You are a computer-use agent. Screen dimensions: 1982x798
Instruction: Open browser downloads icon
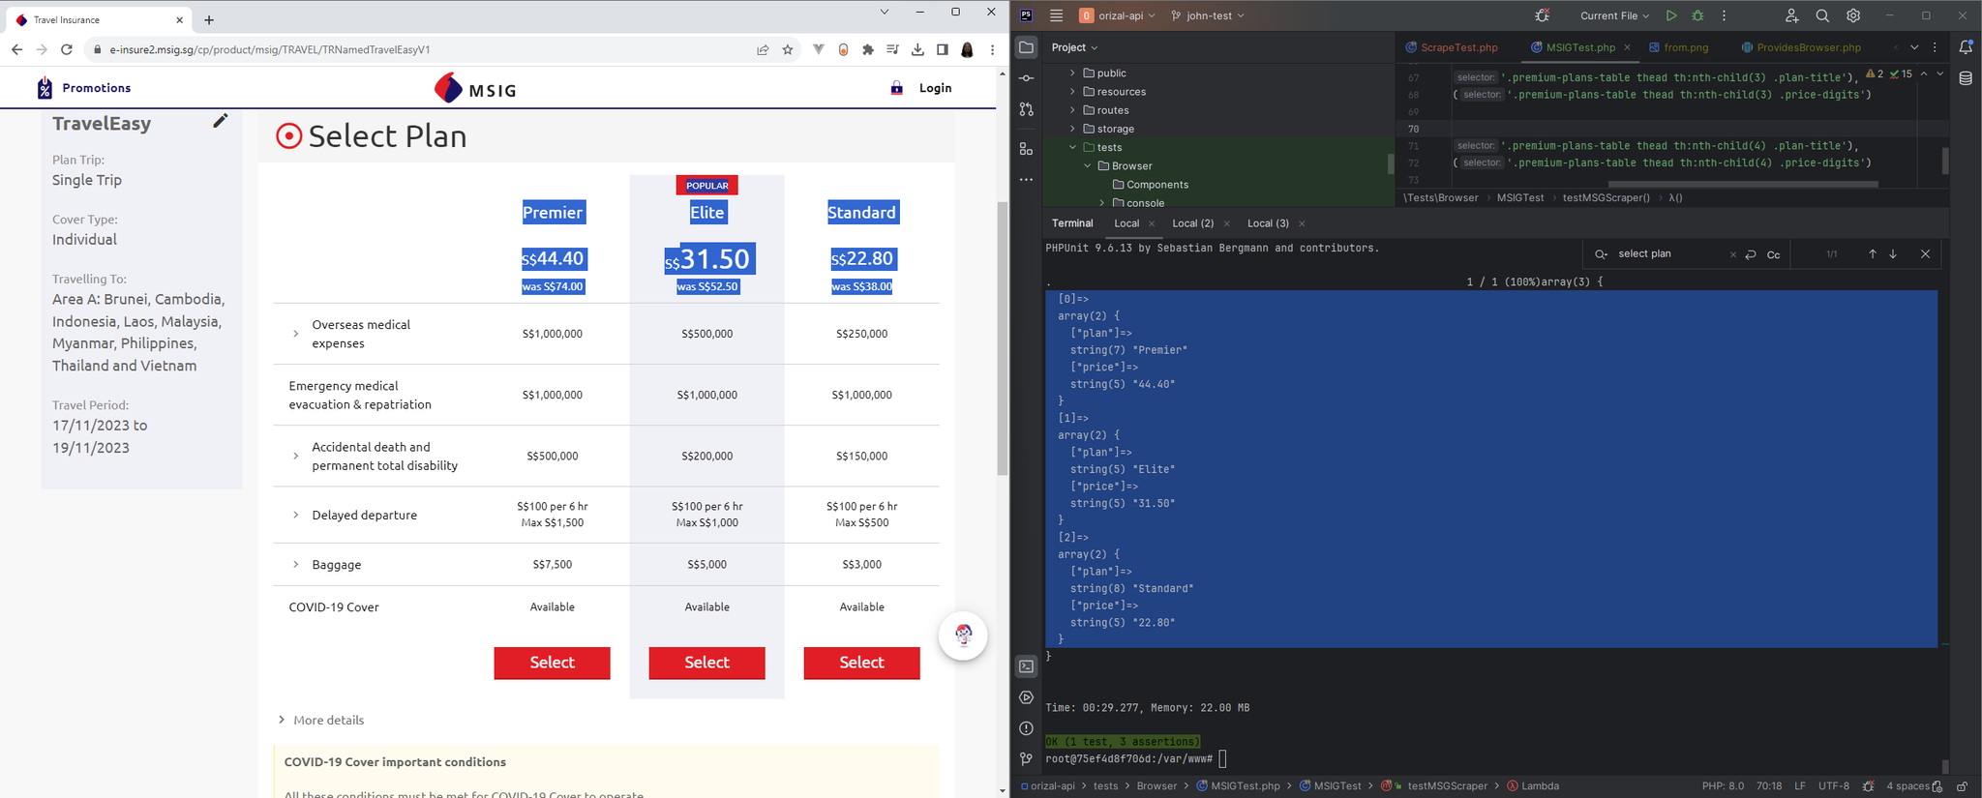(x=917, y=49)
